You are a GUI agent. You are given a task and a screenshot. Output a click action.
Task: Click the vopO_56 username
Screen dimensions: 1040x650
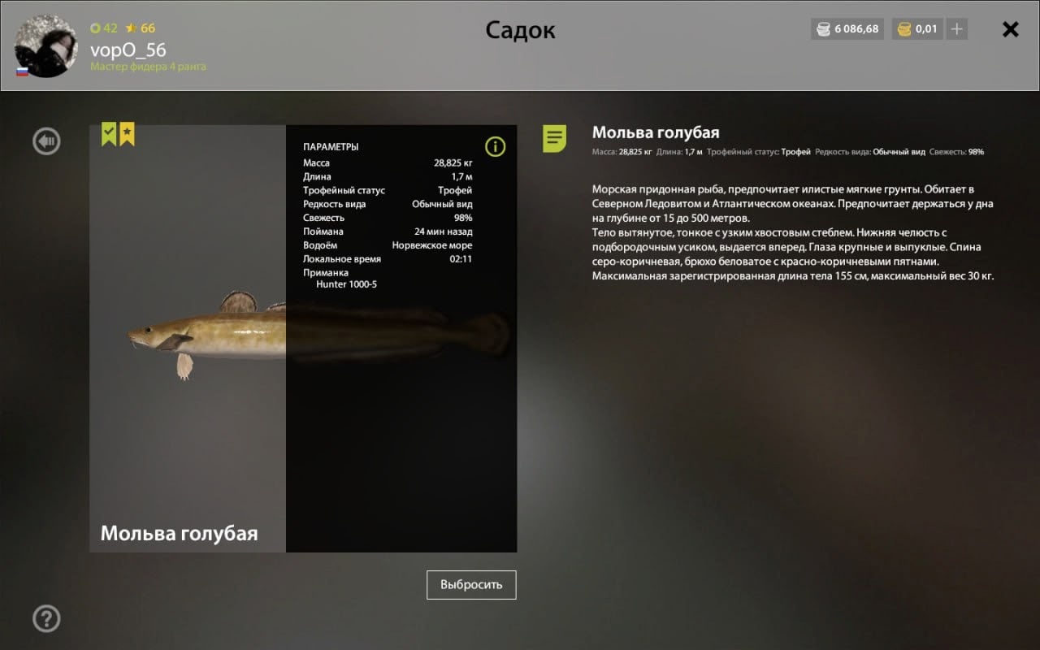pyautogui.click(x=128, y=50)
